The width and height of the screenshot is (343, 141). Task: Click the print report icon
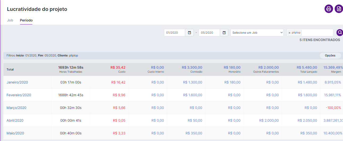pyautogui.click(x=329, y=9)
